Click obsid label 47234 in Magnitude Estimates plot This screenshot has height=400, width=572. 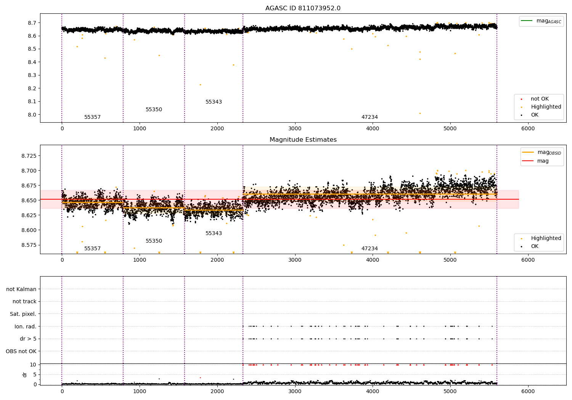point(370,249)
